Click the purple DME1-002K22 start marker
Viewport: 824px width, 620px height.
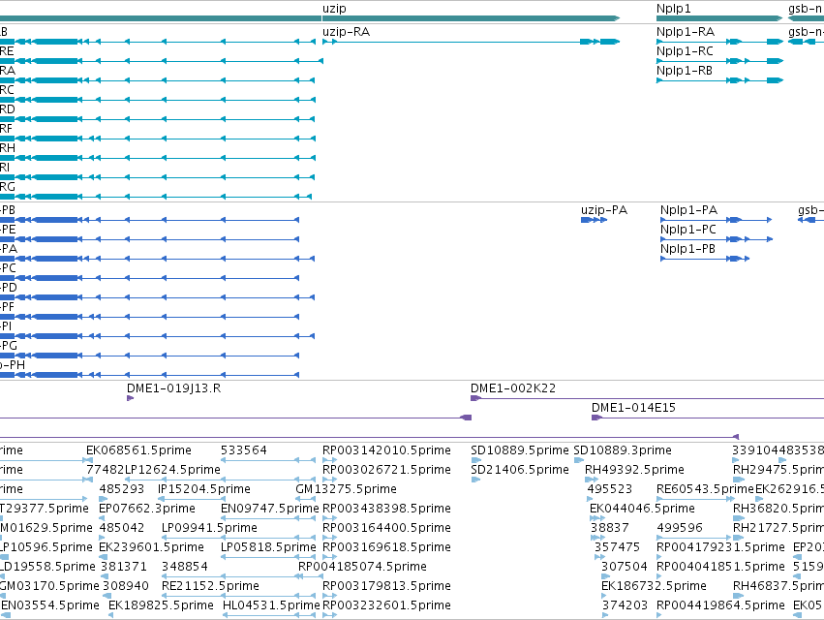[x=475, y=398]
